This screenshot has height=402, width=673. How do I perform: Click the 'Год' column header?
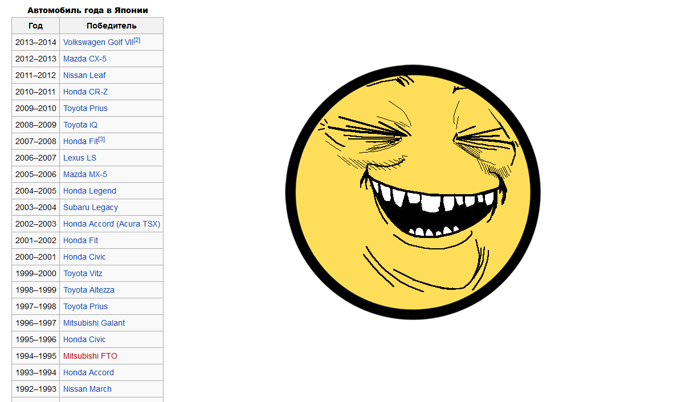36,26
